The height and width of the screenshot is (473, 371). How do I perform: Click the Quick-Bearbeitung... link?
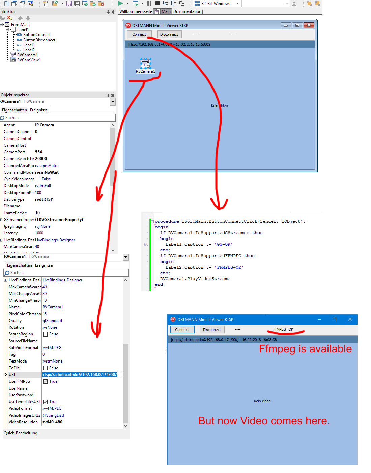tap(22, 433)
